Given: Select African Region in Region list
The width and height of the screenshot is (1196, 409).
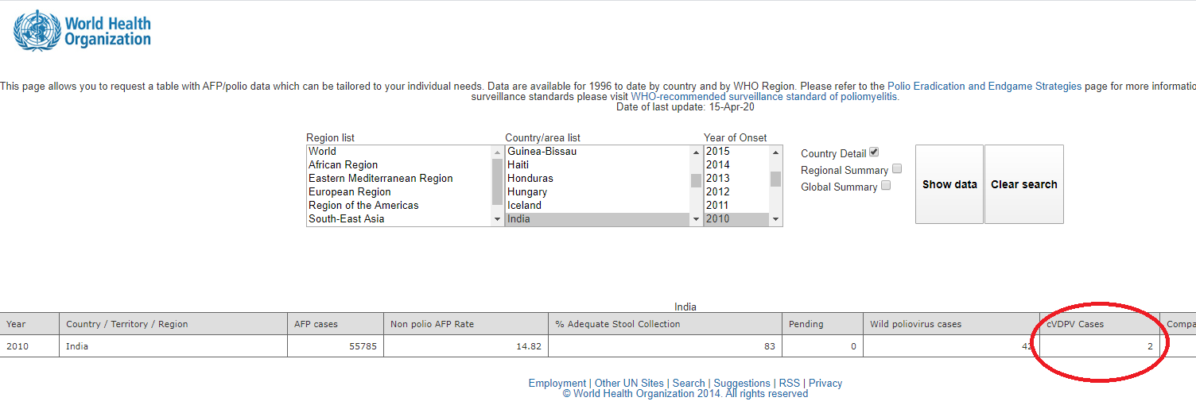Looking at the screenshot, I should [x=344, y=165].
